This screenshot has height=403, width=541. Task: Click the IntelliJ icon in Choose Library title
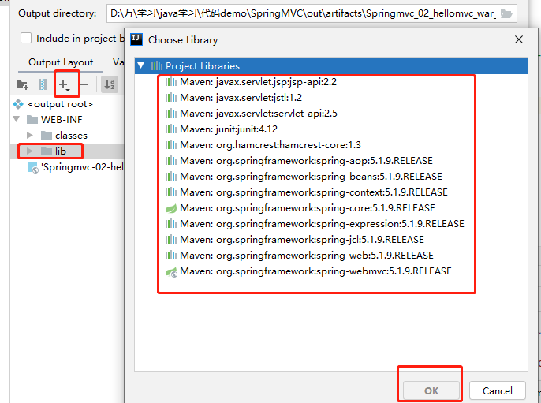coord(136,39)
